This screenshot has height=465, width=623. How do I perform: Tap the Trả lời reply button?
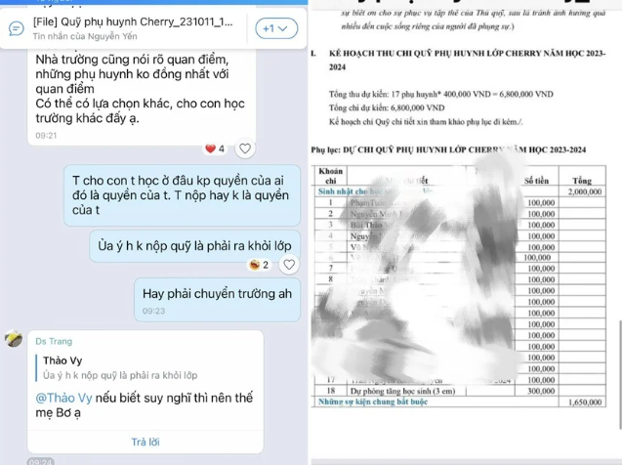pyautogui.click(x=145, y=442)
